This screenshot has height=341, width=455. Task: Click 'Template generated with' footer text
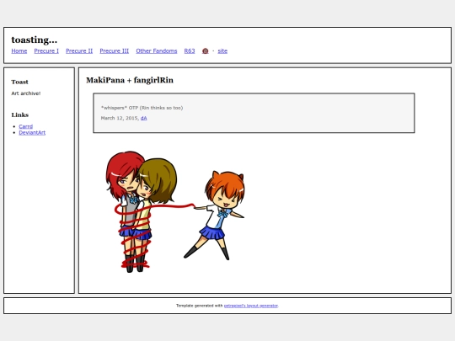pyautogui.click(x=200, y=306)
